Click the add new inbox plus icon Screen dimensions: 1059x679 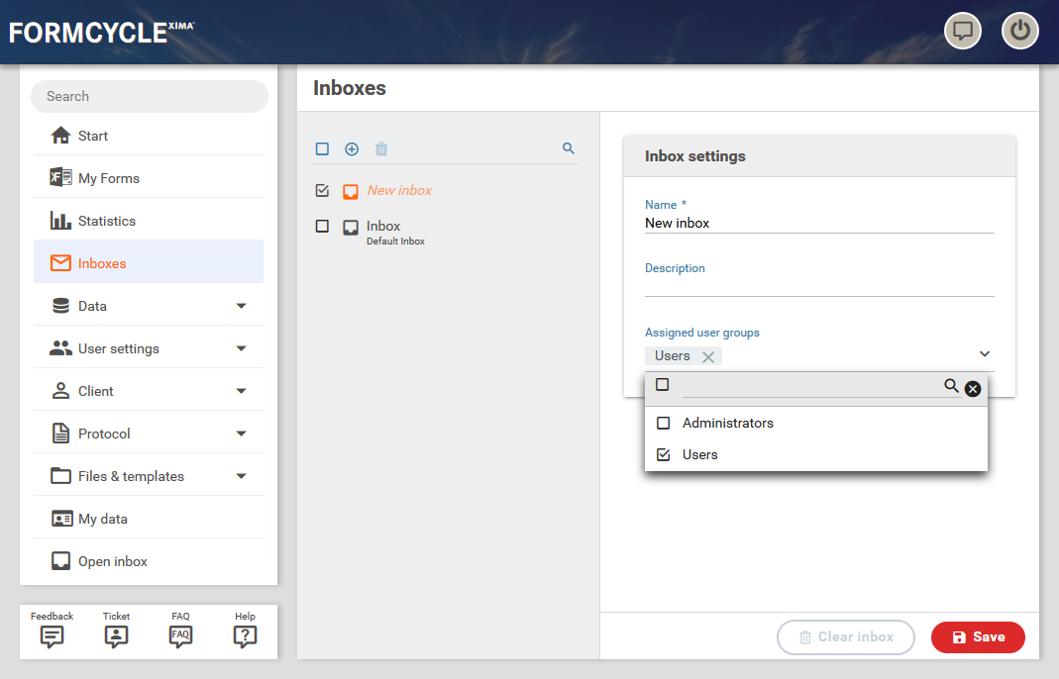pyautogui.click(x=352, y=148)
